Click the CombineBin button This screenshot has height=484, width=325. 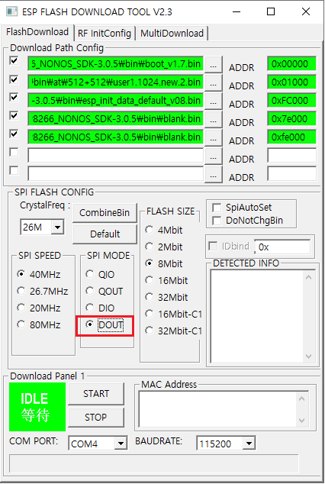(x=105, y=213)
